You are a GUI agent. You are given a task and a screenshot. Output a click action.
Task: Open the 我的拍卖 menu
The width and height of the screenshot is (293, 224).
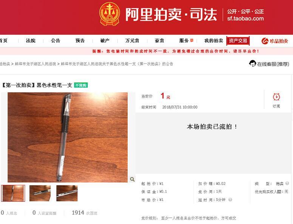214,40
